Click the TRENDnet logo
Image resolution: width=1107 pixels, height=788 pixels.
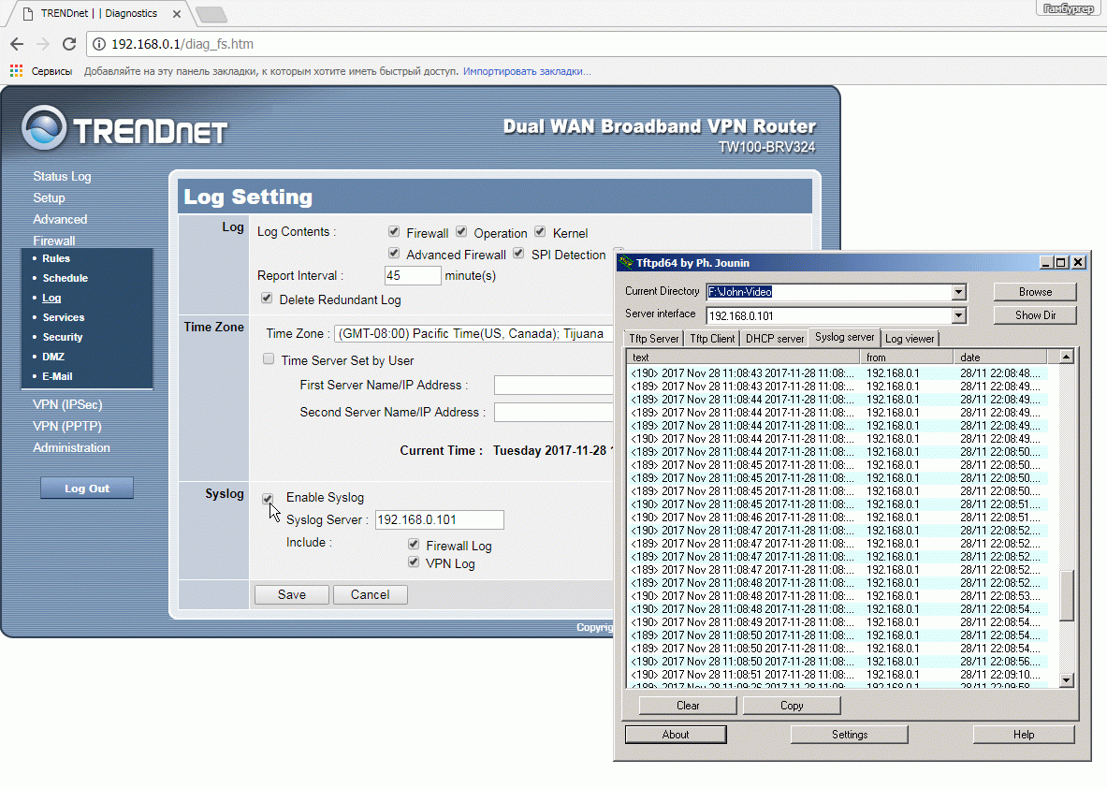pyautogui.click(x=125, y=129)
